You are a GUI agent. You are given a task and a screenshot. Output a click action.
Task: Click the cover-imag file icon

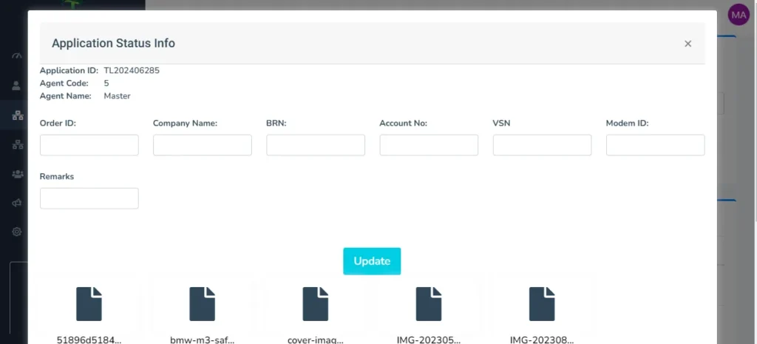click(x=315, y=304)
